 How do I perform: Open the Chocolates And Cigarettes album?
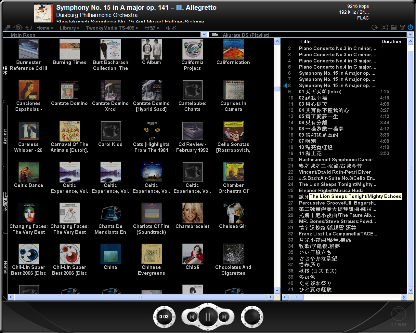[x=233, y=254]
